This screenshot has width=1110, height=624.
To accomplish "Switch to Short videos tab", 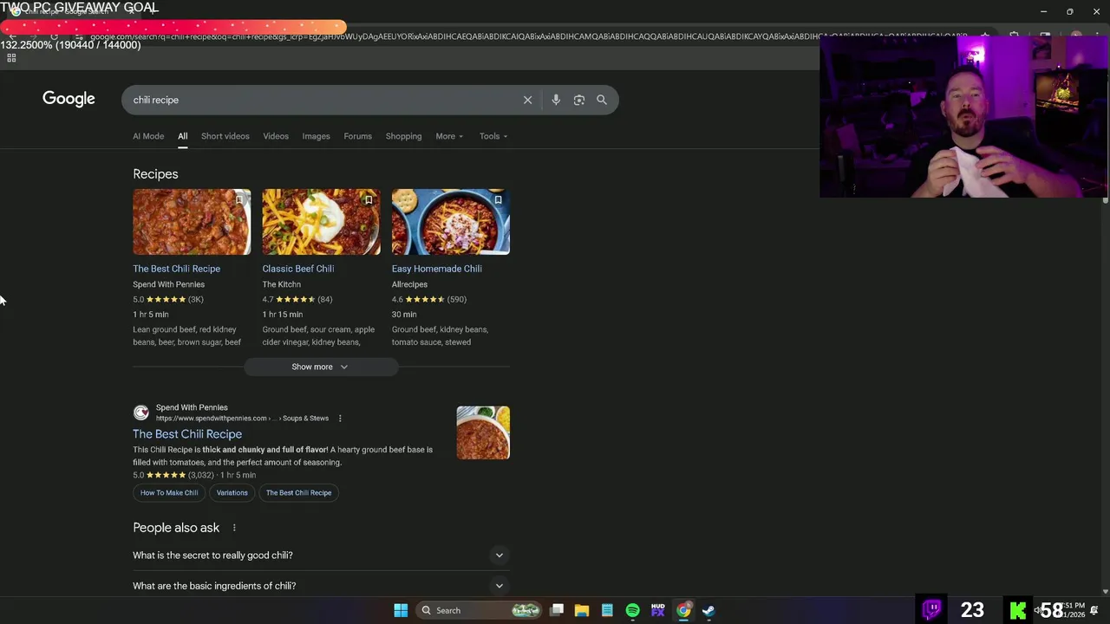I will pos(225,136).
